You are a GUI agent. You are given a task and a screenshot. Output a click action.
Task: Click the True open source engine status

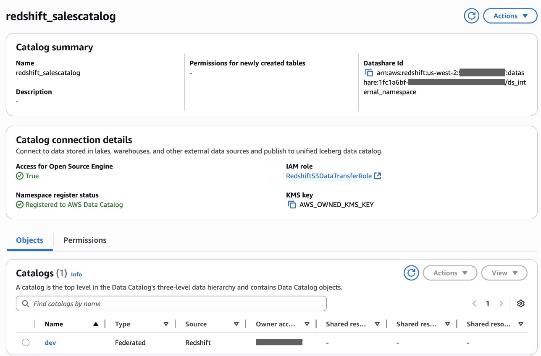click(x=32, y=176)
